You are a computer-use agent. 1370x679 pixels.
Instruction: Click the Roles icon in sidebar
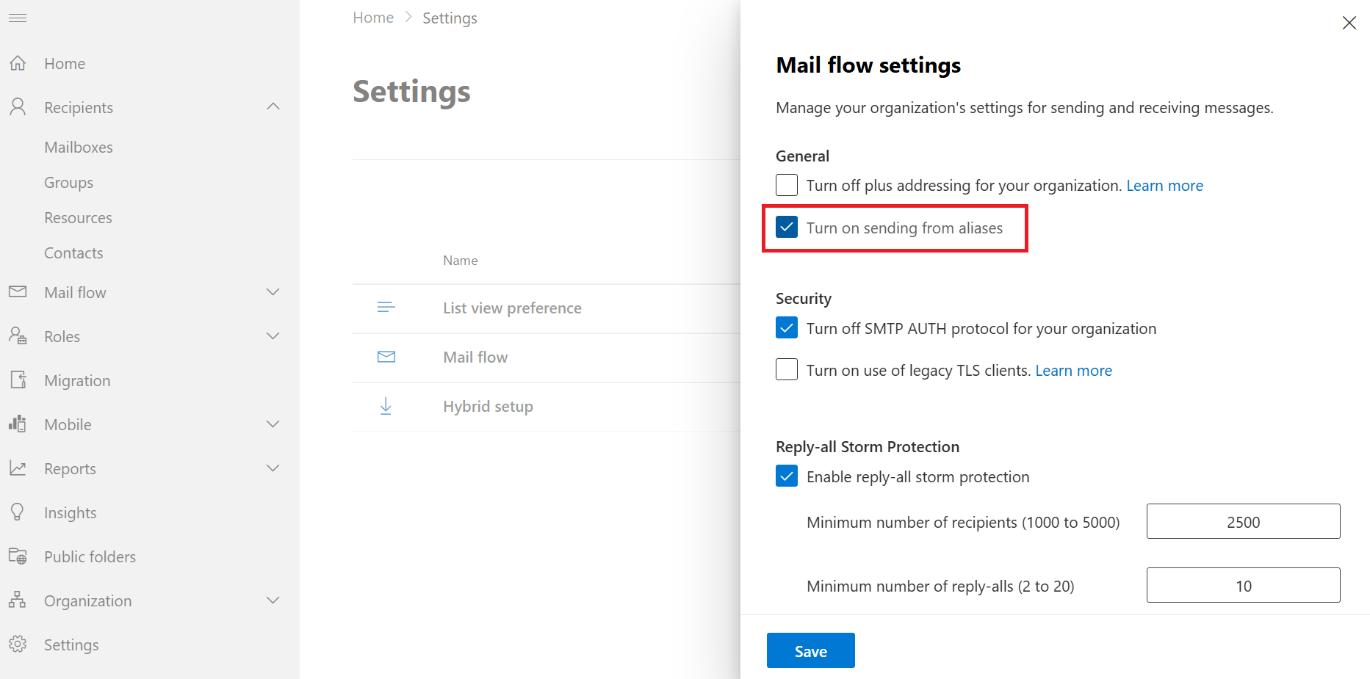(x=18, y=336)
